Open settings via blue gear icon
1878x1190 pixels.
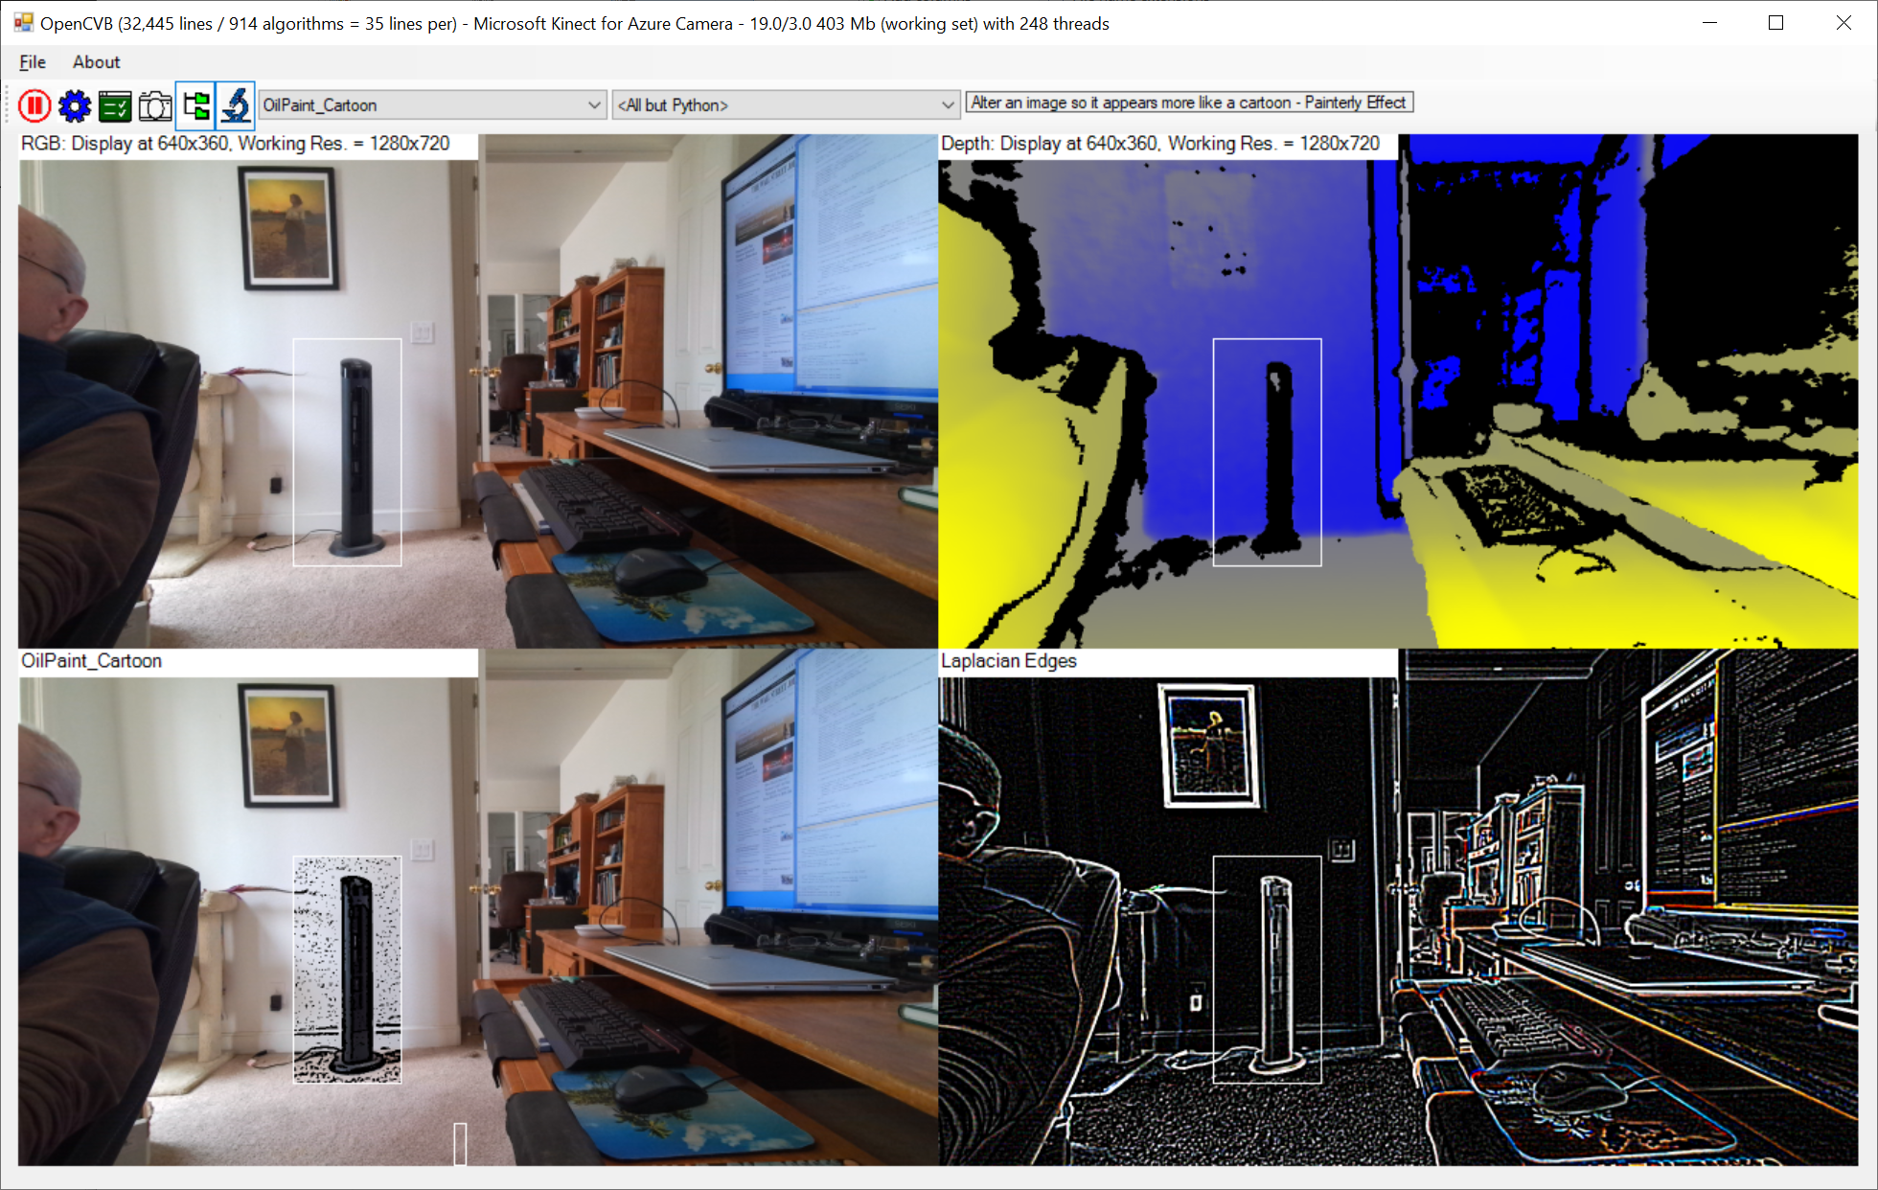tap(75, 105)
